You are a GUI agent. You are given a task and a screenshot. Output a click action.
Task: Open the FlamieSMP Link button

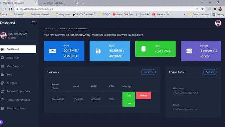[129, 103]
